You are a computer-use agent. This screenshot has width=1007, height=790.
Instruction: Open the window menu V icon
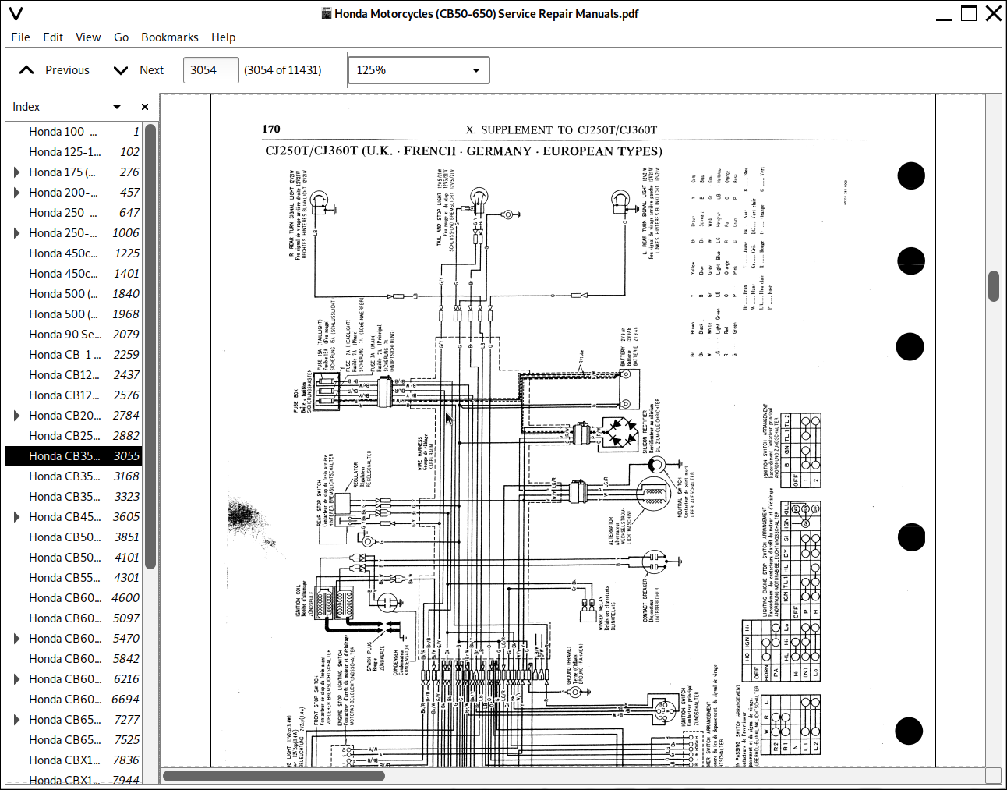(x=16, y=13)
